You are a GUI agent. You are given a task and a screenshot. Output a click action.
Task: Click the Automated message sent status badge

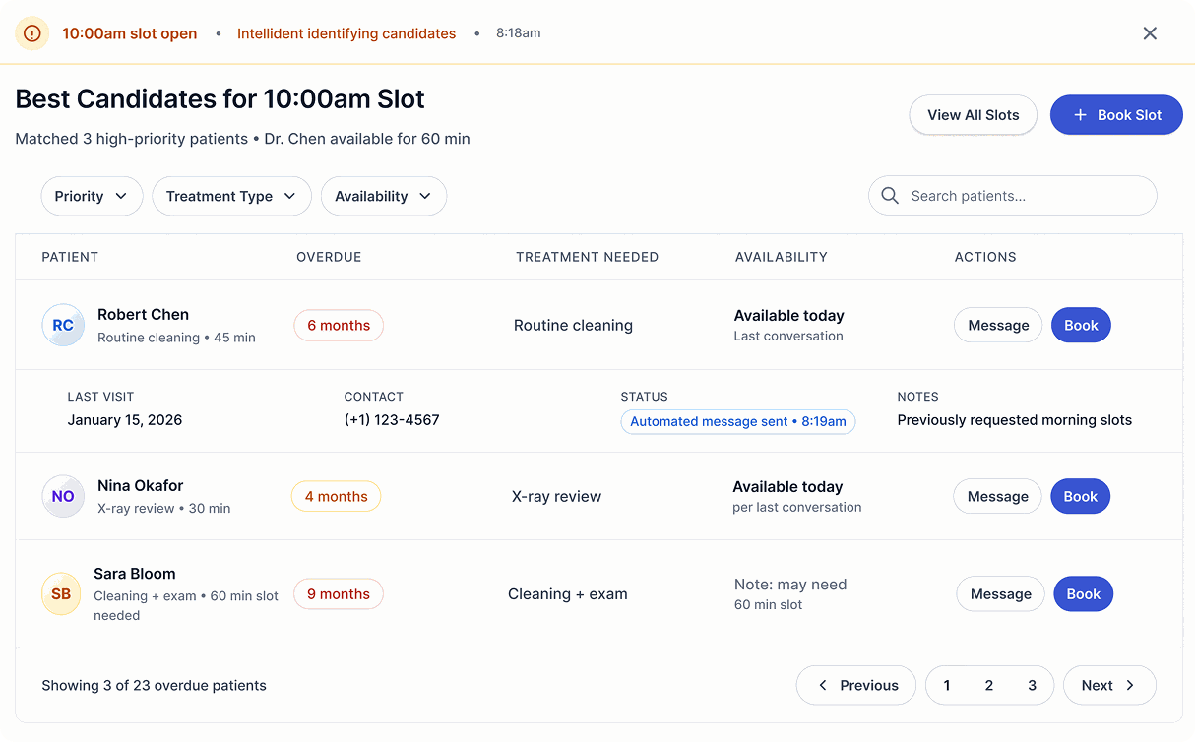738,421
